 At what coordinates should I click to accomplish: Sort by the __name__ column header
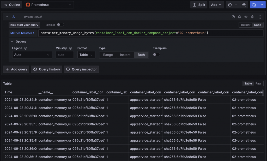click(x=46, y=92)
